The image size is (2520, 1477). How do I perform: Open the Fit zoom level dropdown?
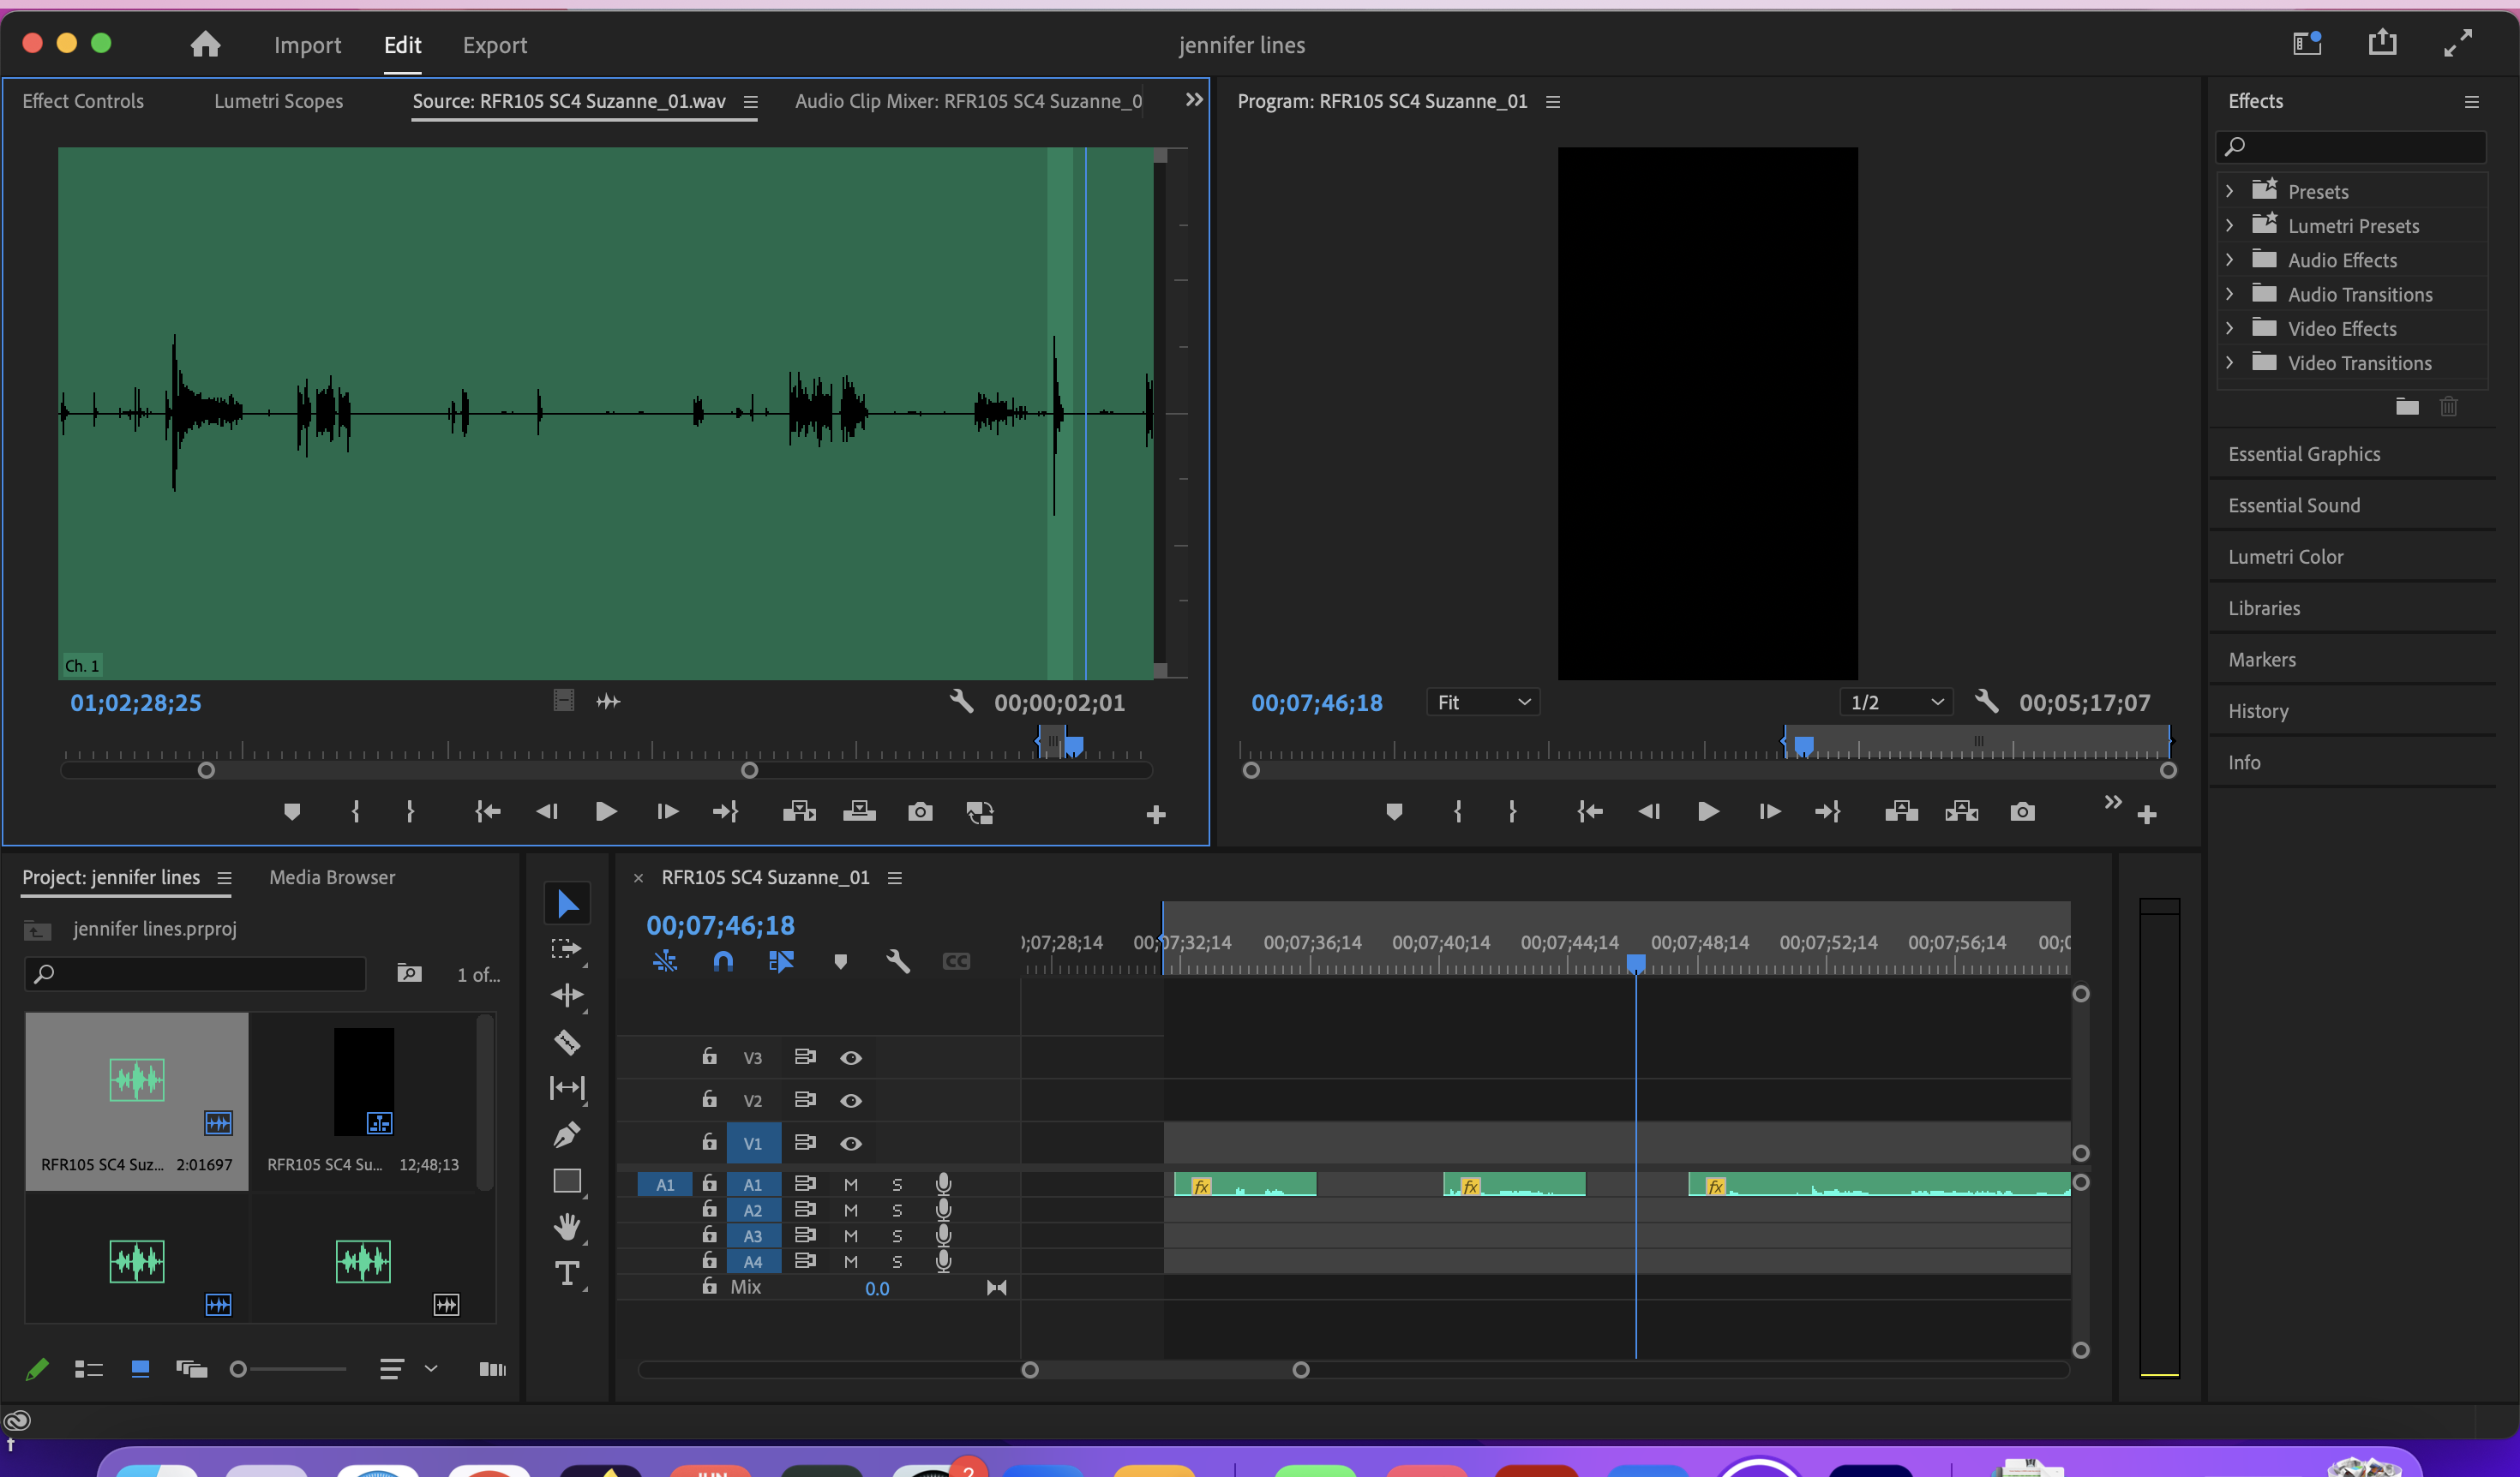pyautogui.click(x=1482, y=703)
